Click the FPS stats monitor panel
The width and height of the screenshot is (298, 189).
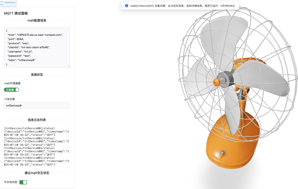(x=8, y=3)
